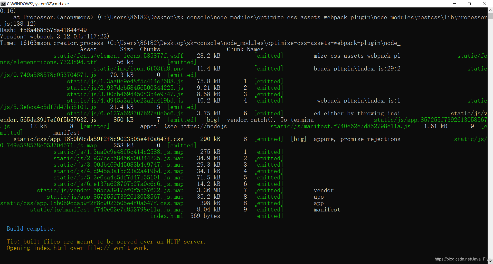Click the static/css/app...css.map asset name
The width and height of the screenshot is (493, 264).
[92, 203]
